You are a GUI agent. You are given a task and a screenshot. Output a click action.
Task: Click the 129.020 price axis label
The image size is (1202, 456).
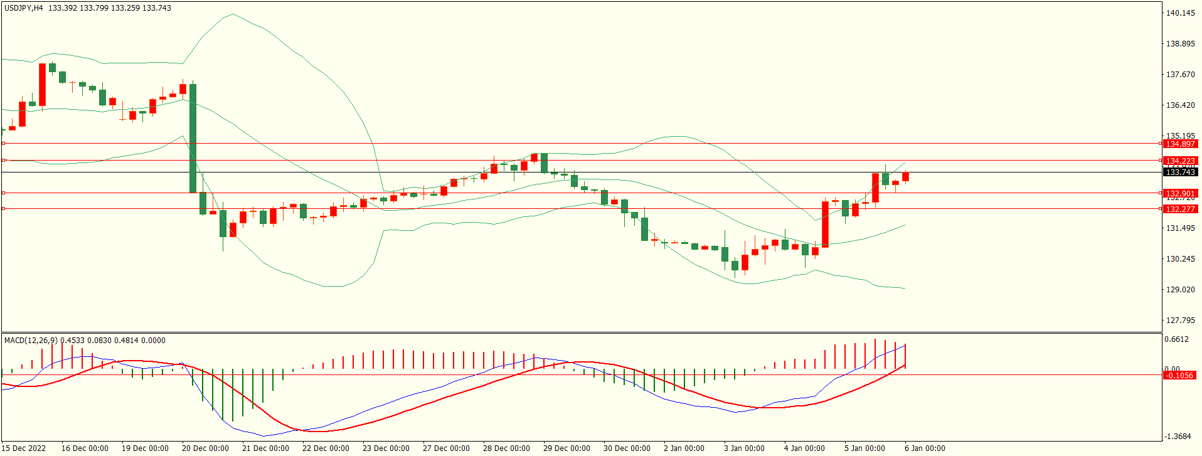(x=1180, y=290)
